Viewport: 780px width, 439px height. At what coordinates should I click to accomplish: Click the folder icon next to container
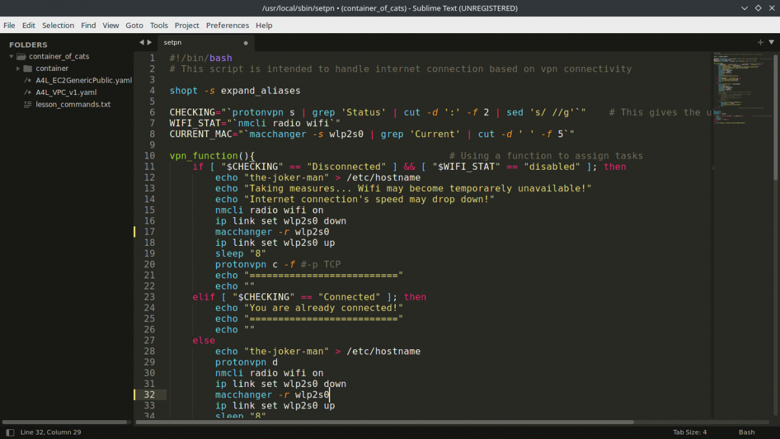tap(27, 68)
